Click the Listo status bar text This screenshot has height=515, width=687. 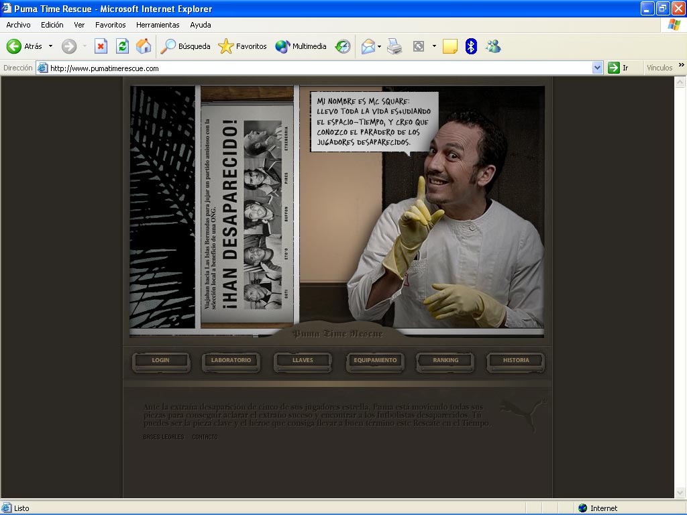(21, 508)
